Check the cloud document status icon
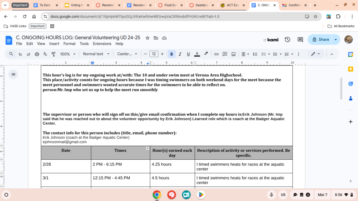Screen dimensions: 358x201 [x=164, y=38]
